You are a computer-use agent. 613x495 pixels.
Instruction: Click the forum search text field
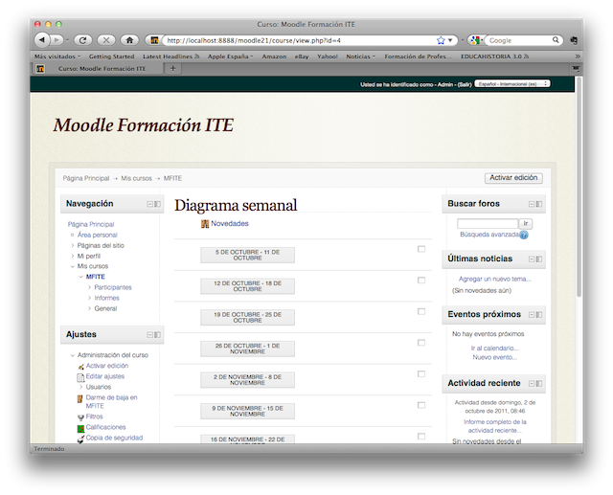click(488, 223)
